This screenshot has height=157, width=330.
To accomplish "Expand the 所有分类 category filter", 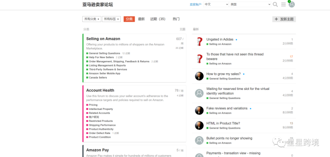I will [x=92, y=19].
